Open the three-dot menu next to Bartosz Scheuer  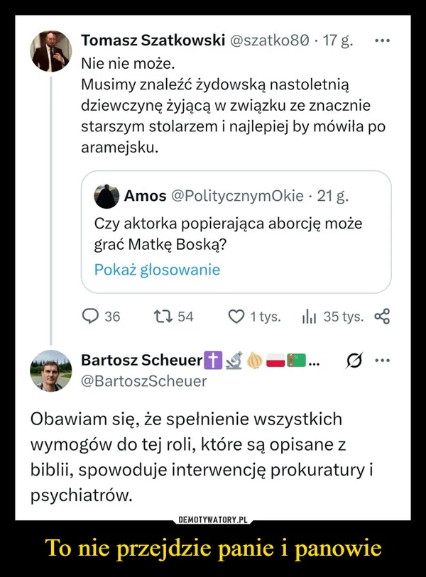(383, 360)
